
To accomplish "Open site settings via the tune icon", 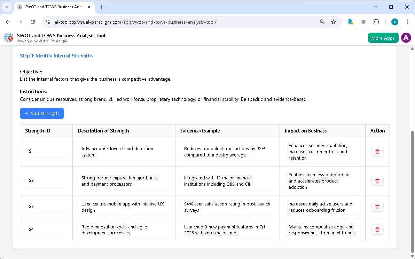I will 47,22.
